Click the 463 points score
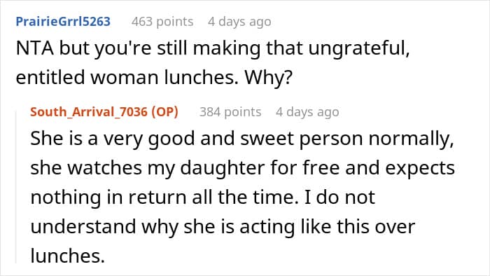Viewport: 490px width, 276px height. 162,22
